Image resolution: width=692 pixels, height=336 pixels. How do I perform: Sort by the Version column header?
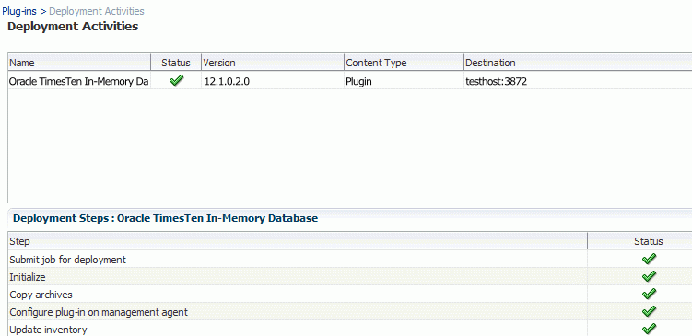pyautogui.click(x=273, y=63)
